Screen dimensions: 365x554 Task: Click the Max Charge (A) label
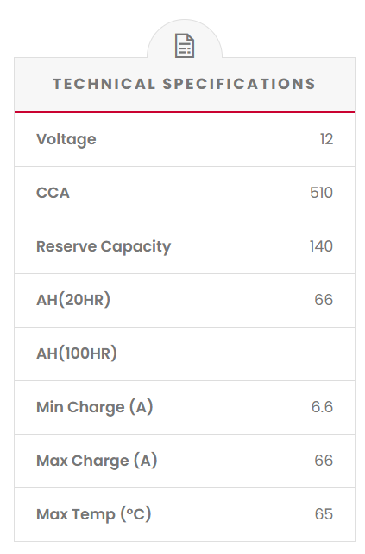coord(97,461)
